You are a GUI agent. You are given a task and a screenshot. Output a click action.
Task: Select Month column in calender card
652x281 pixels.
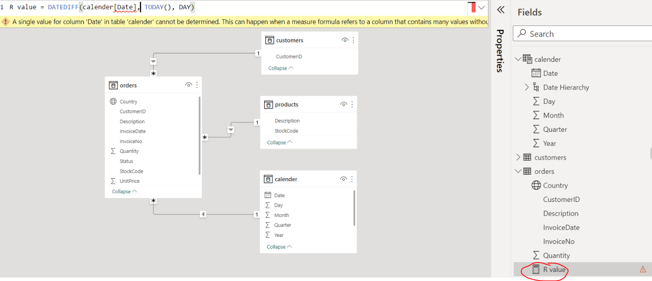[x=281, y=215]
